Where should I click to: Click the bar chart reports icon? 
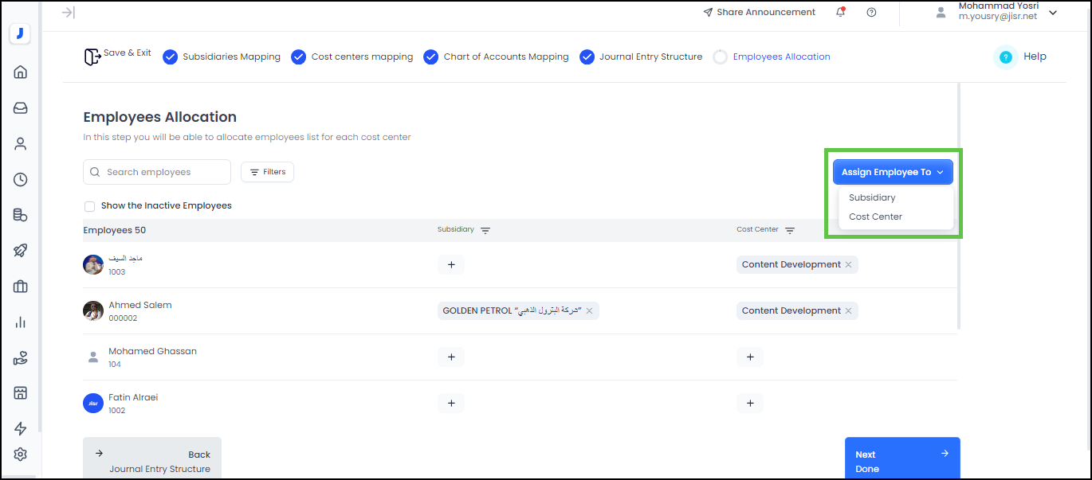pyautogui.click(x=21, y=322)
